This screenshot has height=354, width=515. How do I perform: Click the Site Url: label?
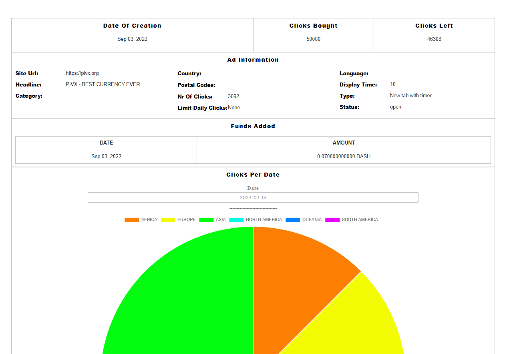(x=27, y=74)
